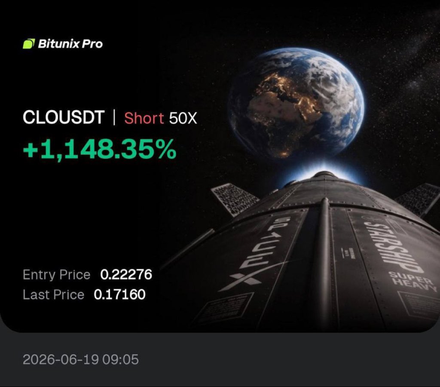
Task: Select the entry price value 0.22276
Action: (x=126, y=274)
